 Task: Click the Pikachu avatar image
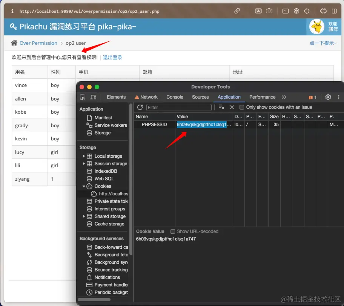(x=316, y=26)
